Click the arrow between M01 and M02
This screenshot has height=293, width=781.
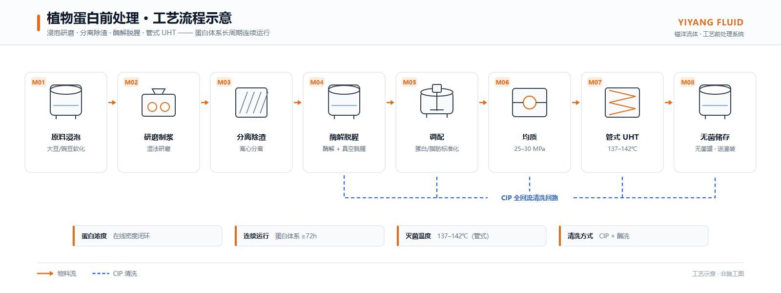pyautogui.click(x=112, y=103)
